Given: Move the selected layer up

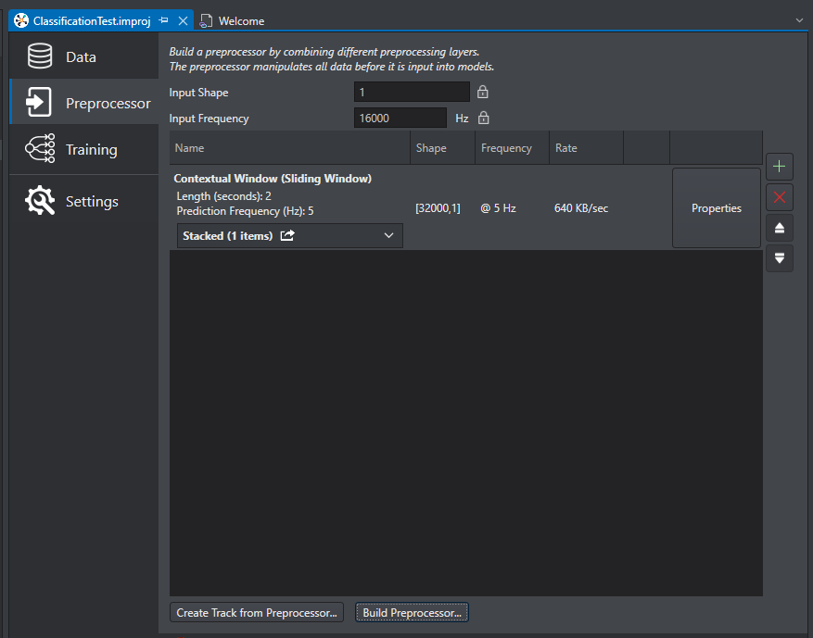Looking at the screenshot, I should pyautogui.click(x=779, y=228).
